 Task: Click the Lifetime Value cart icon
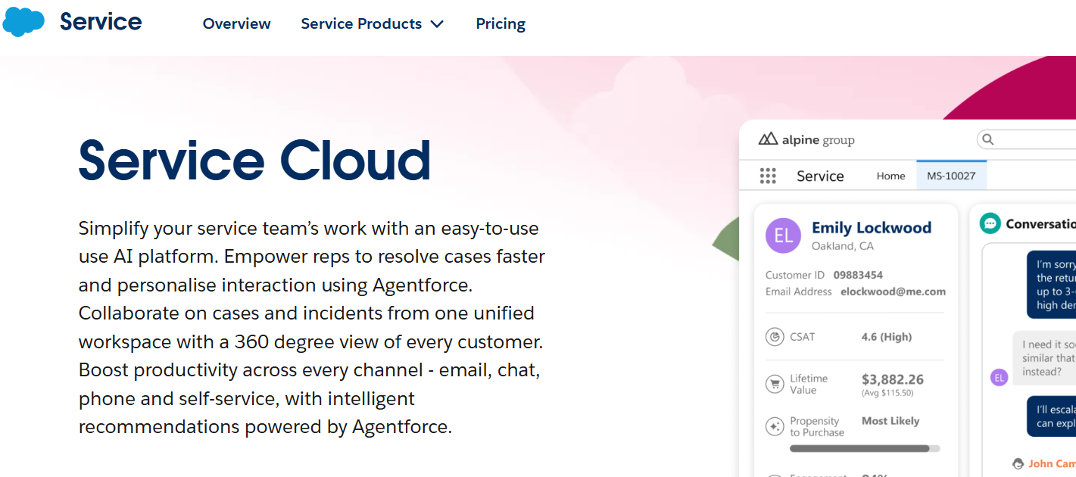tap(774, 384)
